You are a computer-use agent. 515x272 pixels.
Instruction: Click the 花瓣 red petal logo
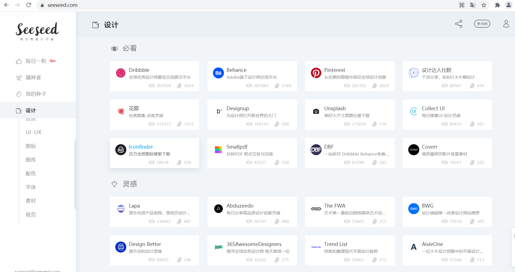(120, 111)
